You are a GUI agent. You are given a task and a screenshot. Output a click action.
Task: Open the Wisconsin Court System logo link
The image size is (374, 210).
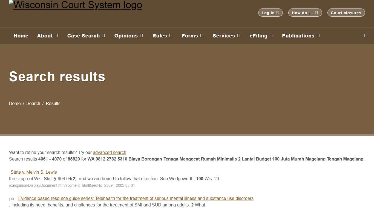[x=76, y=5]
